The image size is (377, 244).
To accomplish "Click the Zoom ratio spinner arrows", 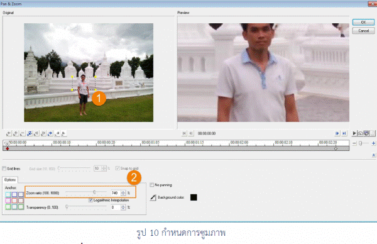I will coord(123,193).
